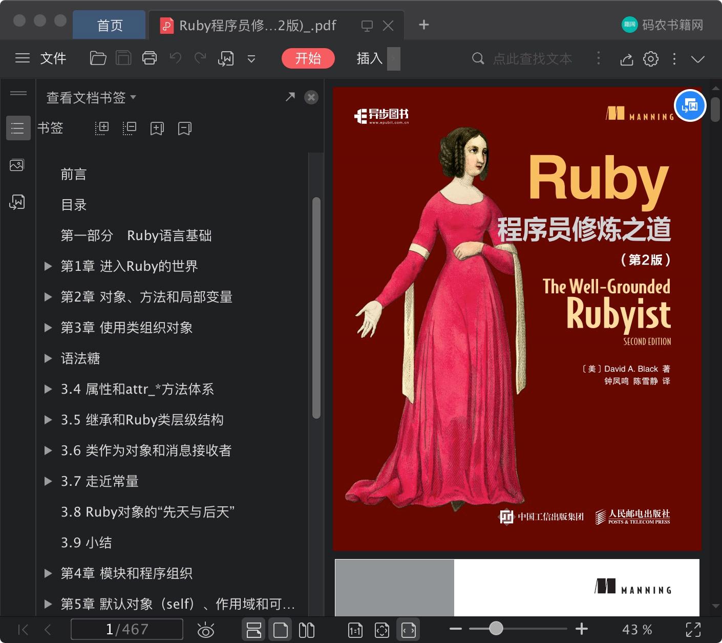722x643 pixels.
Task: Click the search text field 点此查找文本
Action: pos(533,59)
